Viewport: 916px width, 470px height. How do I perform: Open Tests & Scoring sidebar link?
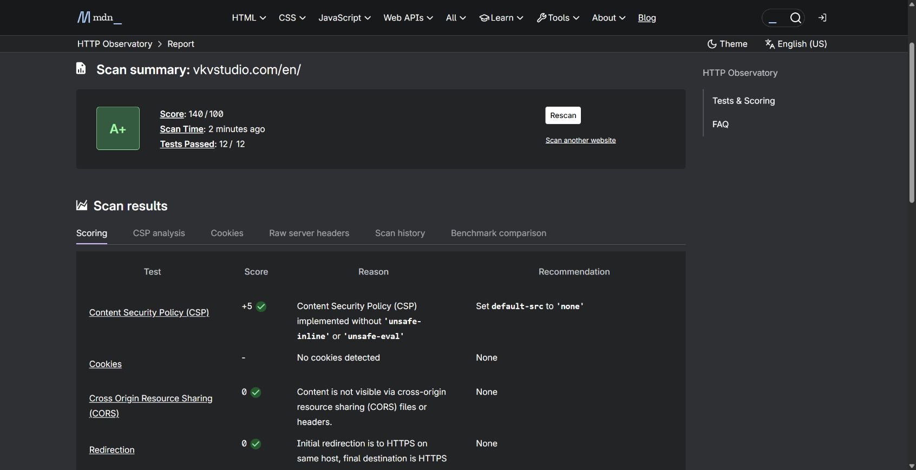click(x=744, y=101)
